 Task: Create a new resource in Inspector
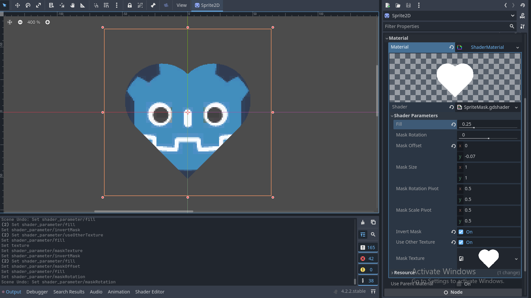pyautogui.click(x=388, y=5)
